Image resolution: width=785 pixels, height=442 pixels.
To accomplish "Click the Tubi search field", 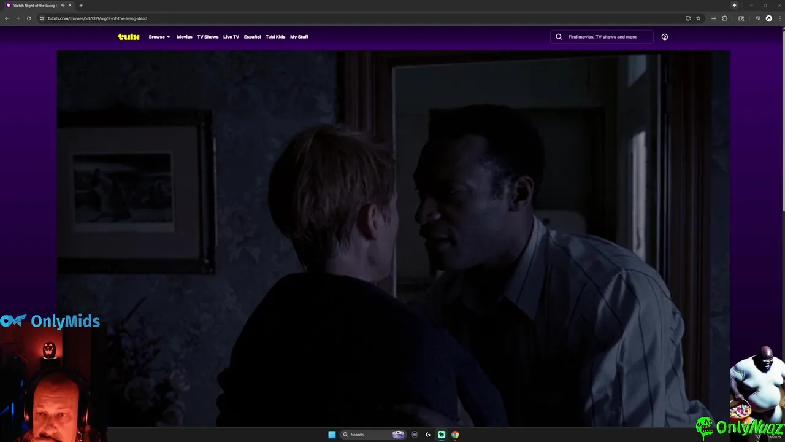I will point(602,37).
